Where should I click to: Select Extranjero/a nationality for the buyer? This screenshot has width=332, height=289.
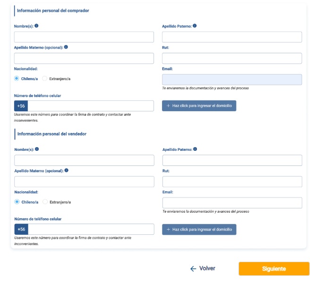coord(45,79)
